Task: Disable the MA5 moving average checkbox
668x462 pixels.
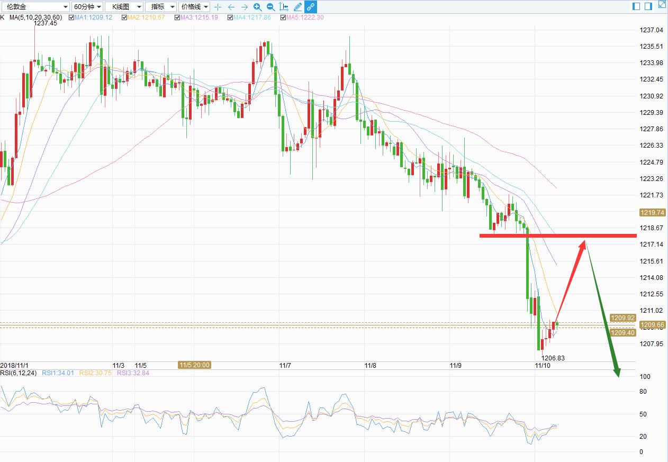Action: point(283,17)
